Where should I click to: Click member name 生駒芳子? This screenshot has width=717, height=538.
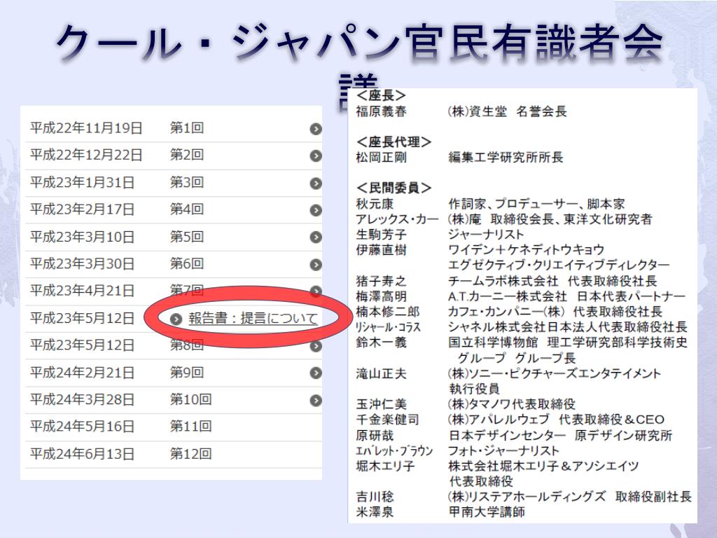click(381, 234)
